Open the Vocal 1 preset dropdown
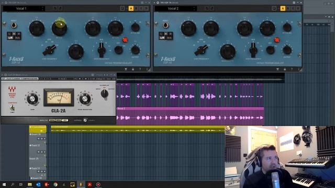The image size is (335, 188). click(x=24, y=8)
